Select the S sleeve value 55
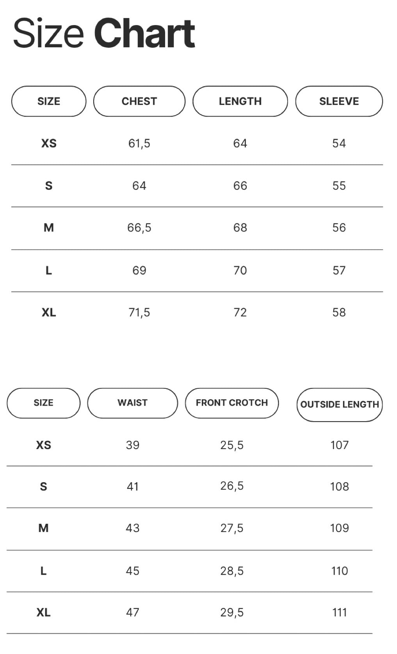The image size is (397, 654). [x=339, y=186]
